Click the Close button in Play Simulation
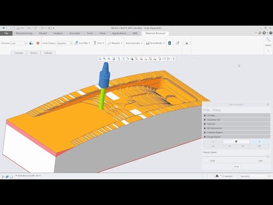The image size is (273, 205). tap(236, 166)
